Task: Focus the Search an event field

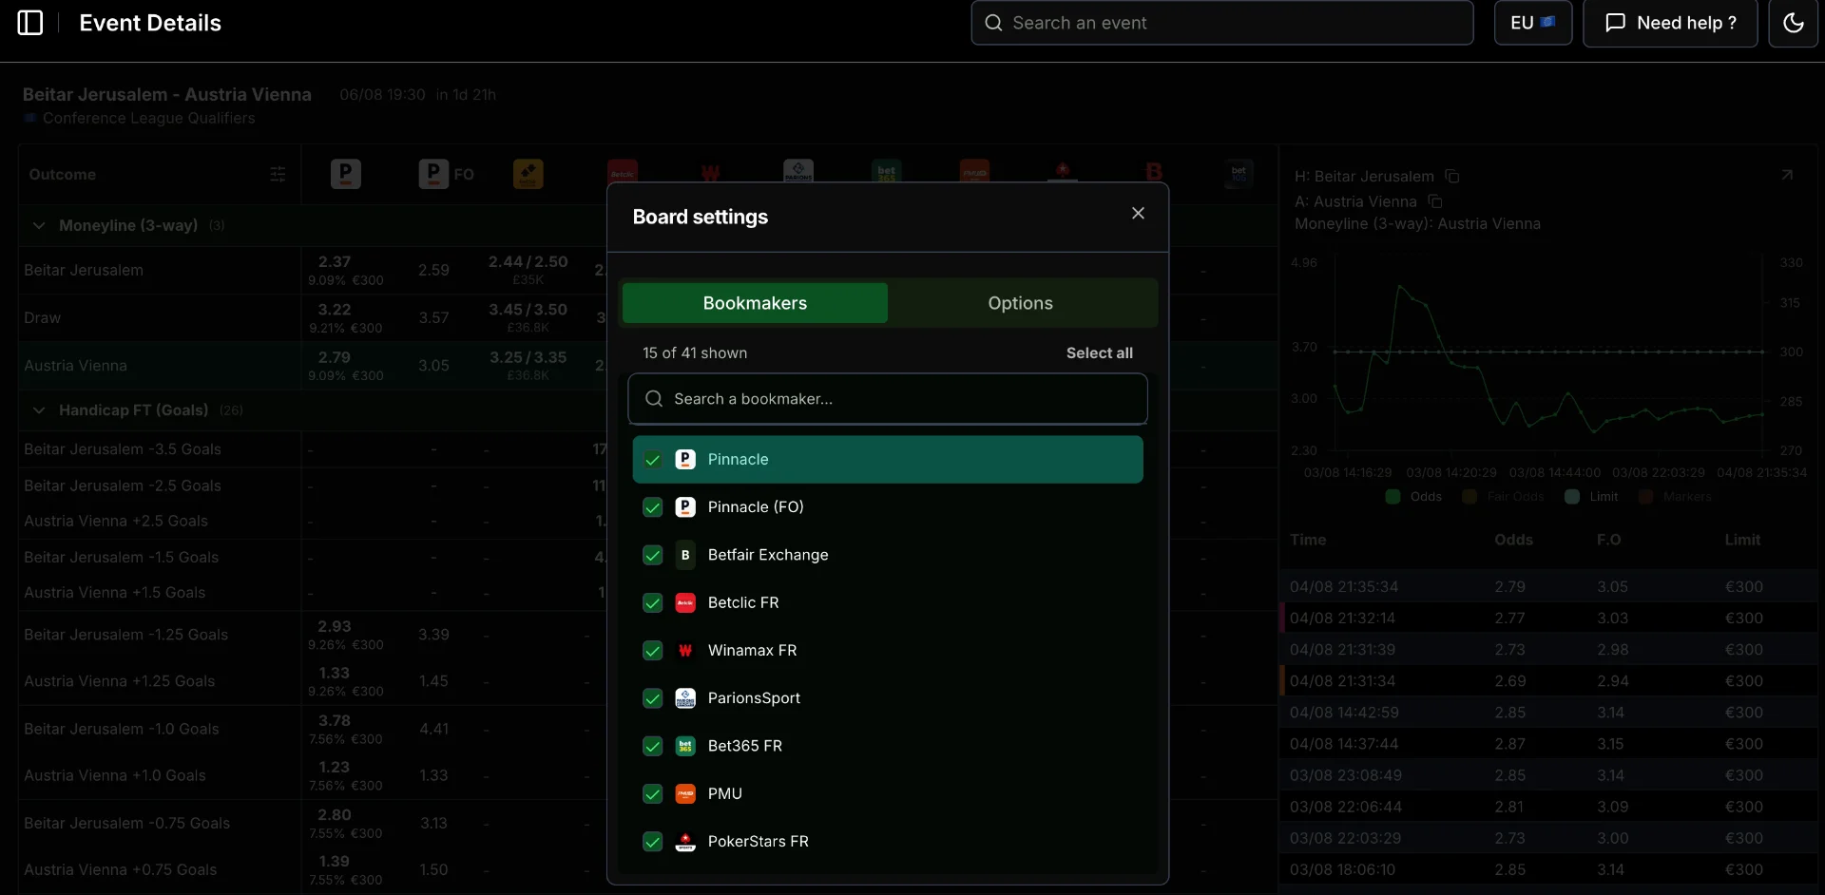Action: pyautogui.click(x=1222, y=23)
